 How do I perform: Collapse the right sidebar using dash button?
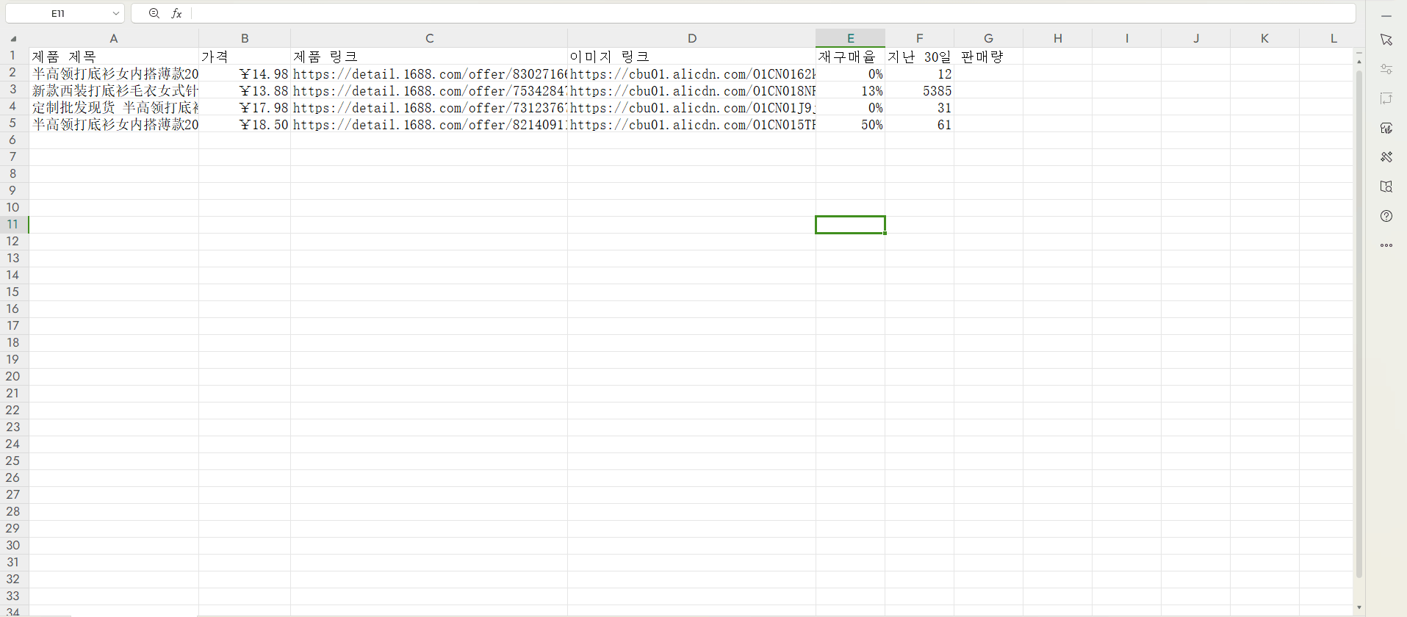tap(1386, 15)
